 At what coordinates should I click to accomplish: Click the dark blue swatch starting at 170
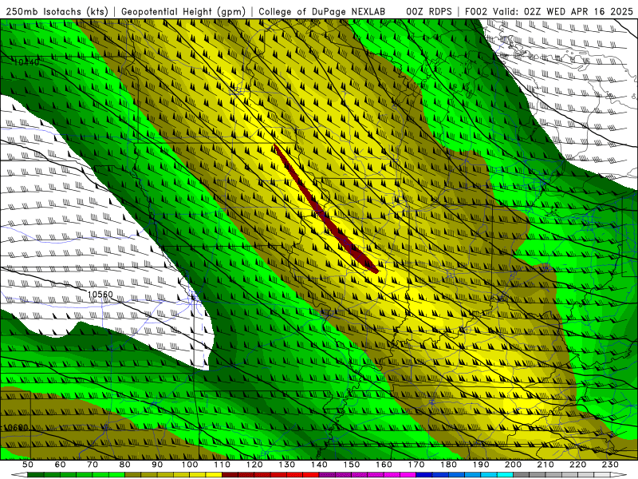(x=424, y=475)
